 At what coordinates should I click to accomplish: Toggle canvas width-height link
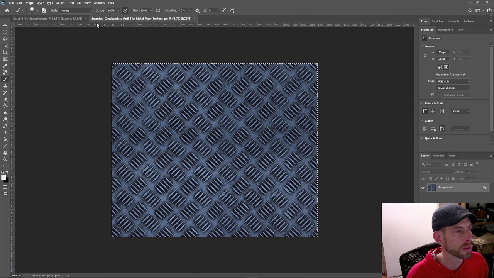click(425, 56)
